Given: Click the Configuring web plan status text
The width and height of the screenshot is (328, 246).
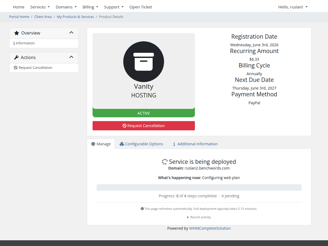Looking at the screenshot, I should pos(221,178).
